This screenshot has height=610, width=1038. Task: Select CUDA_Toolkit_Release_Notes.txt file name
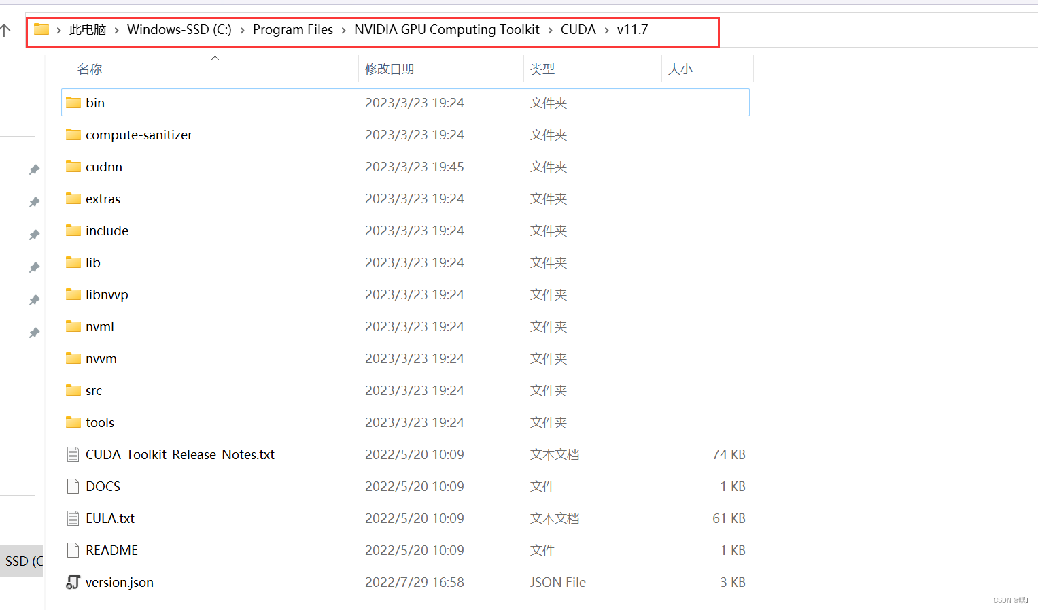pyautogui.click(x=180, y=454)
